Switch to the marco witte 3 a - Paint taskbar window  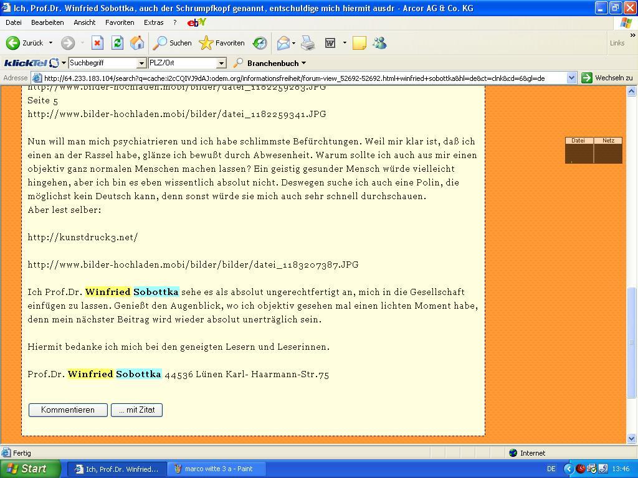(216, 469)
